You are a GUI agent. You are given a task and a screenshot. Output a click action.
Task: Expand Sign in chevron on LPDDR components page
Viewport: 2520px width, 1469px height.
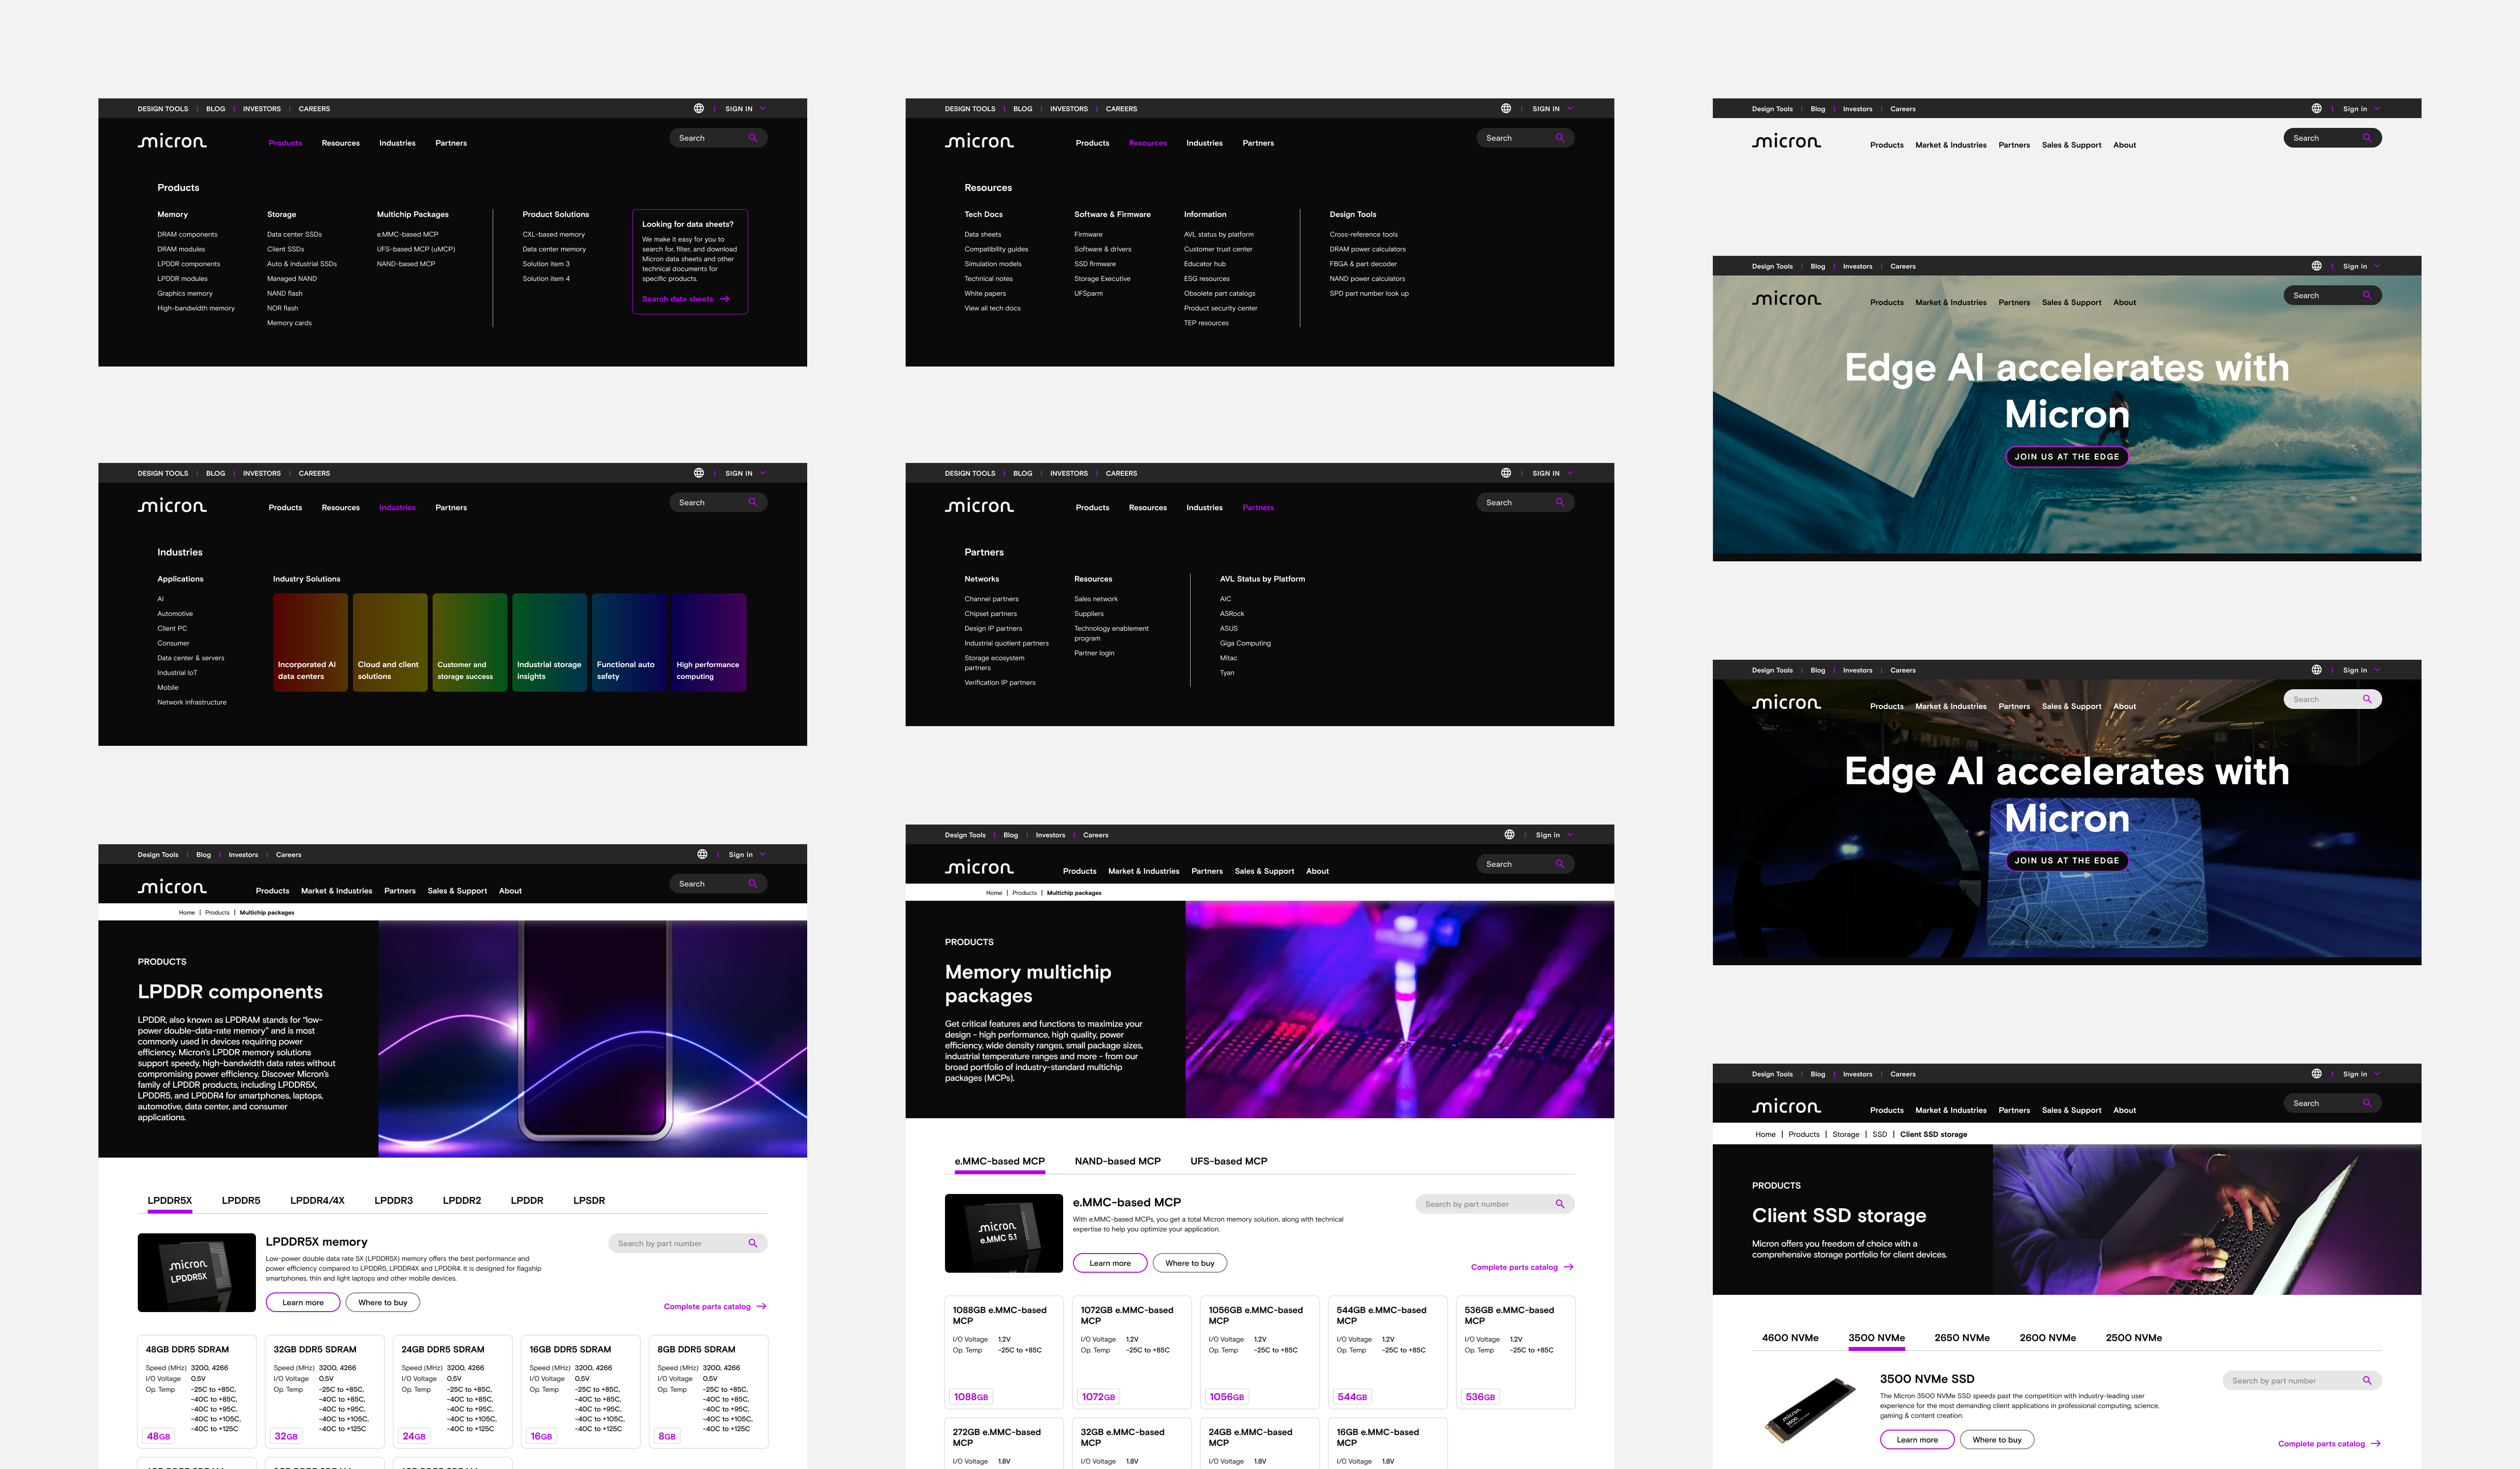click(x=763, y=855)
